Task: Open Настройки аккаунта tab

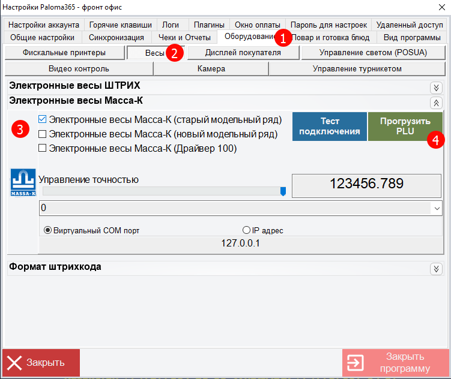Action: (x=44, y=25)
